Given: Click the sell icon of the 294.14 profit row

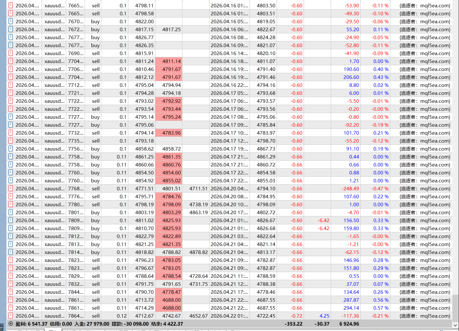Looking at the screenshot, I should (11, 308).
